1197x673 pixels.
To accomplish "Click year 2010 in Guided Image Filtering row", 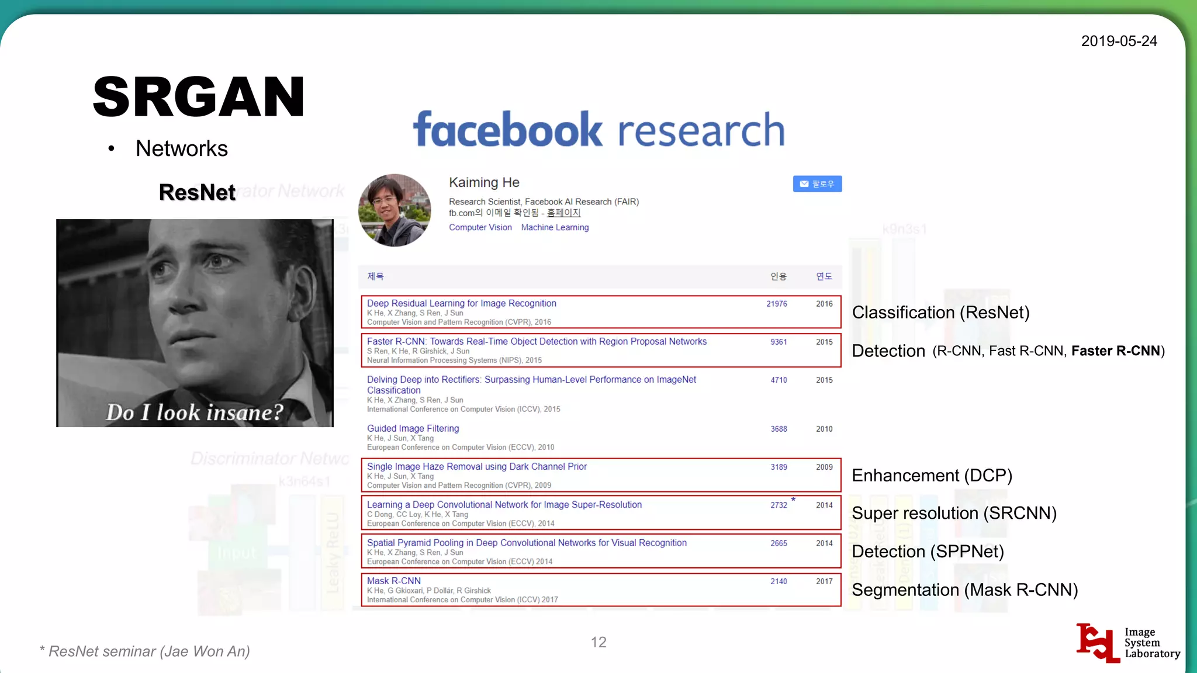I will tap(824, 429).
